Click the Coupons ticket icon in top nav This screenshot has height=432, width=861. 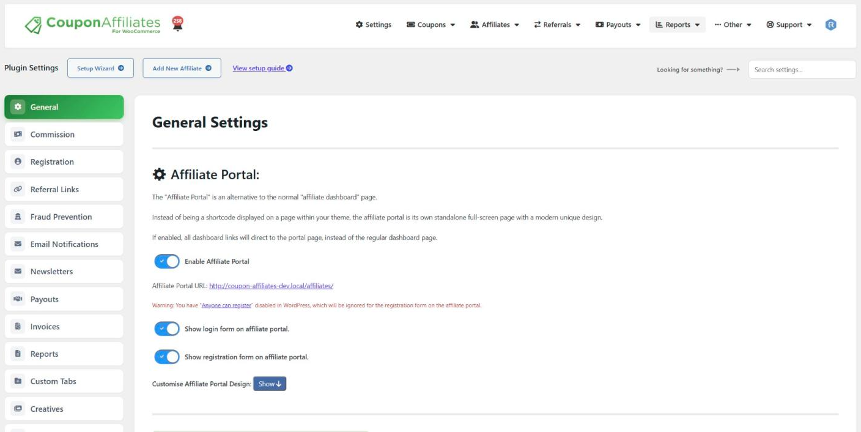coord(411,24)
